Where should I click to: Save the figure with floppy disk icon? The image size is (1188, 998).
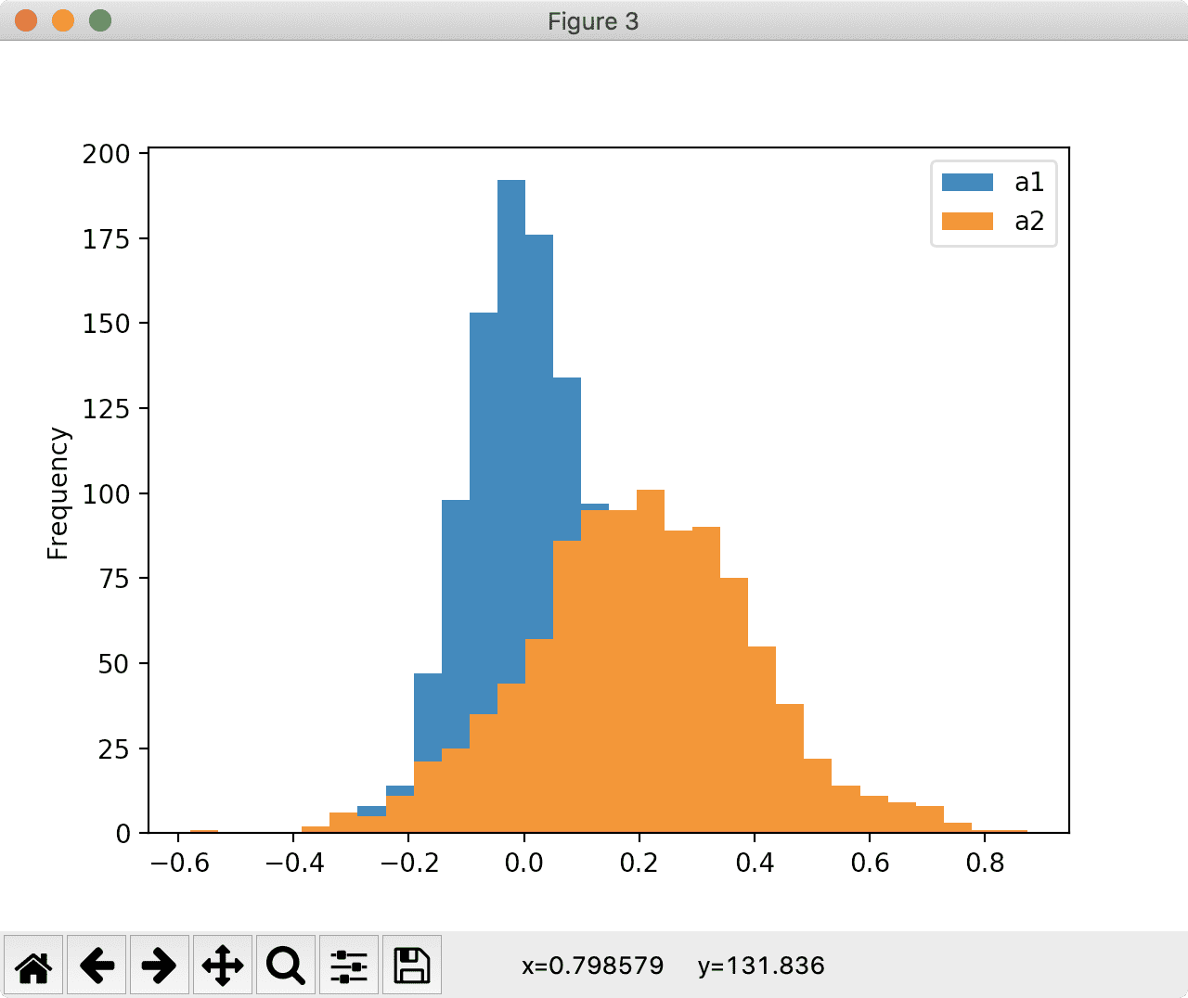click(x=411, y=966)
